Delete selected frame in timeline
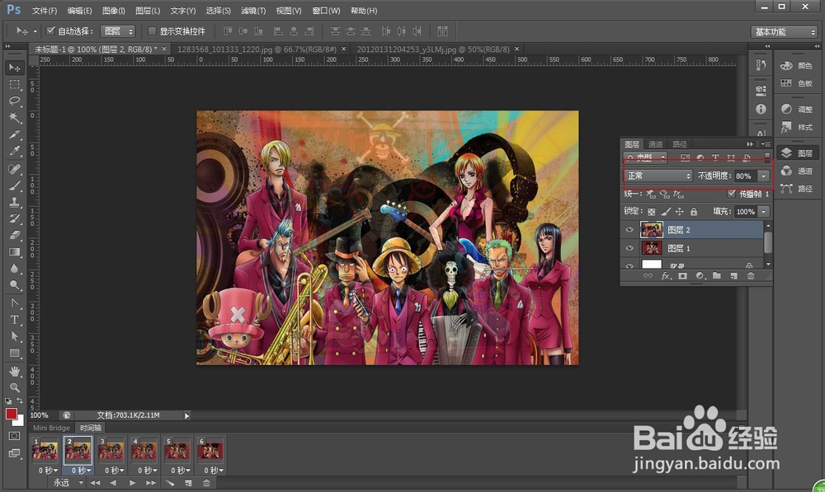Image resolution: width=825 pixels, height=492 pixels. pos(206,483)
